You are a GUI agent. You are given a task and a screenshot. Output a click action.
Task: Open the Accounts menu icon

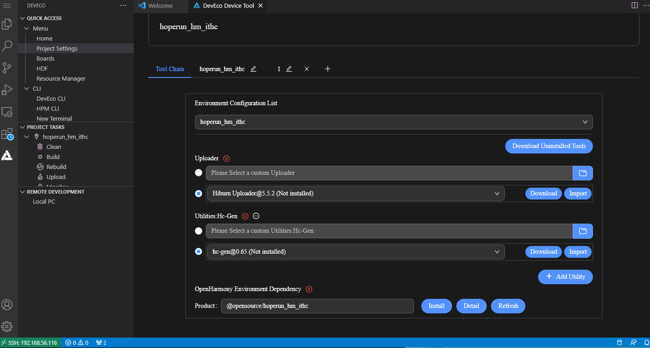(7, 305)
